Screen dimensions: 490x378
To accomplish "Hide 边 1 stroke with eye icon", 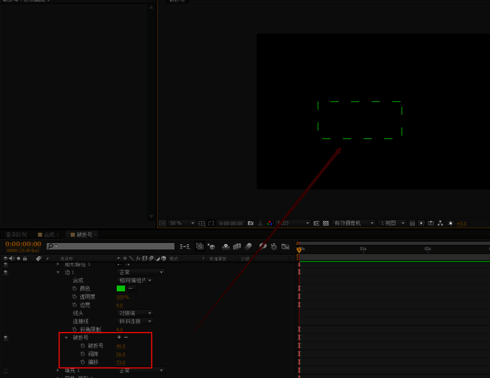I will pyautogui.click(x=6, y=272).
